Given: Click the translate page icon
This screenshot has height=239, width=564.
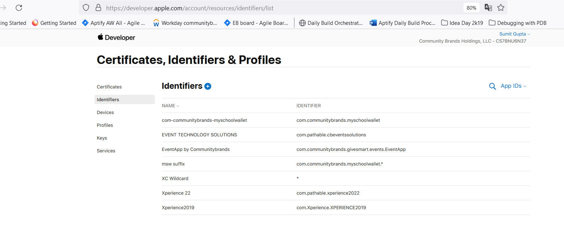Looking at the screenshot, I should (488, 8).
